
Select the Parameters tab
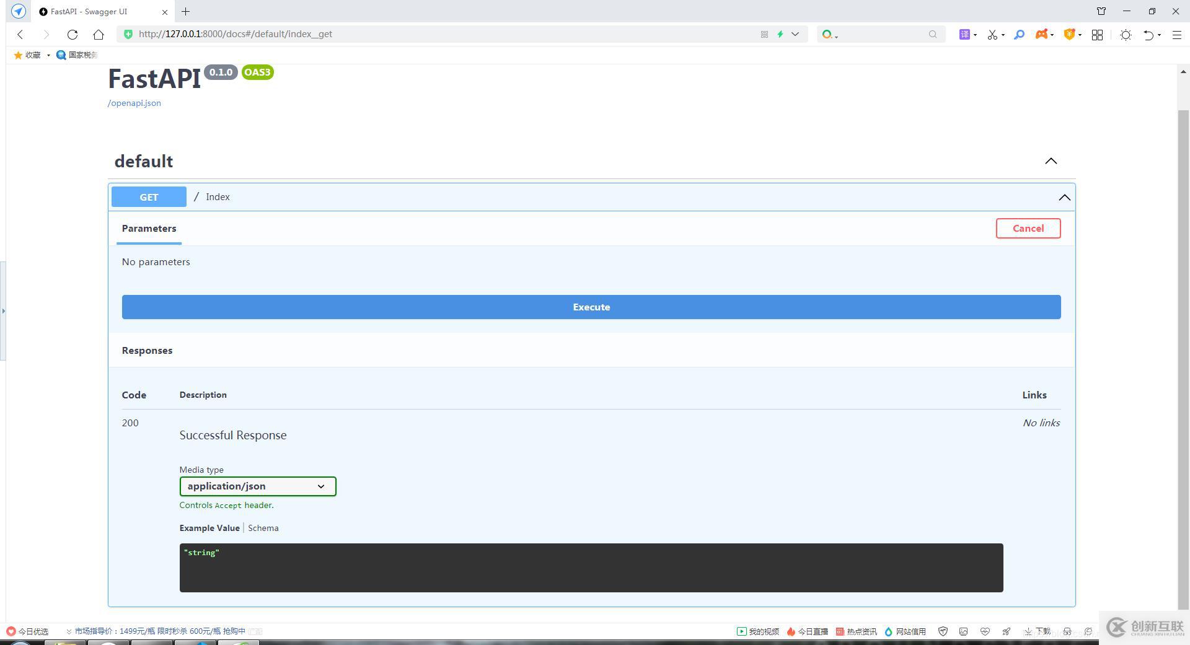tap(149, 229)
